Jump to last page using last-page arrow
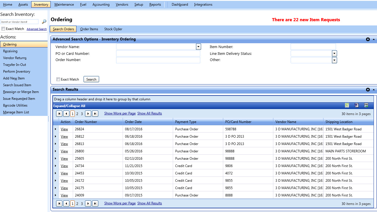 95,113
